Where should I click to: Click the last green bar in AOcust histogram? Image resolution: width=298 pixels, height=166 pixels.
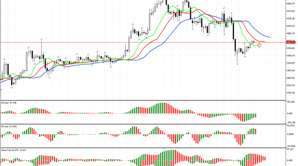coord(256,115)
